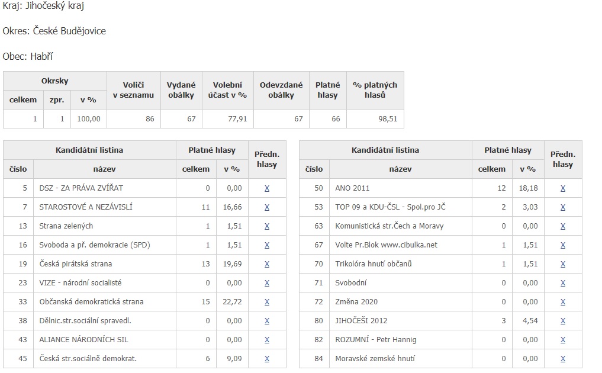602x373 pixels.
Task: Click right table 'Platné hlasy' header
Action: tap(508, 150)
